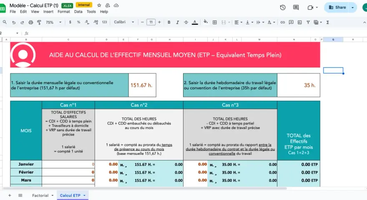Viewport: 367px width, 200px height.
Task: Add a new sheet
Action: coord(10,195)
